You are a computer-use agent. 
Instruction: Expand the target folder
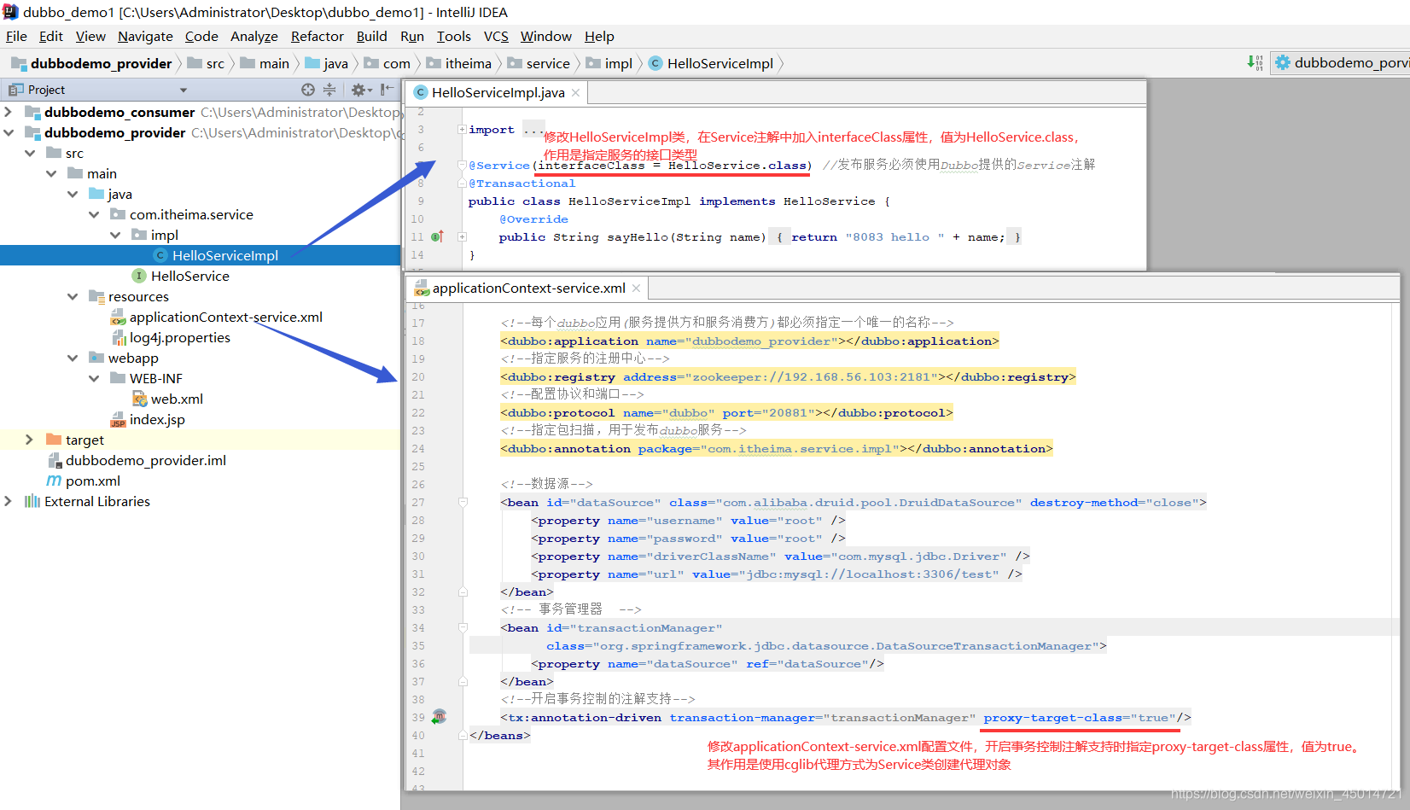pos(29,440)
